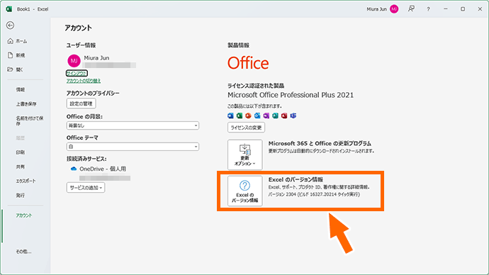Click the Excel app icon in the title bar
This screenshot has width=489, height=275.
[9, 9]
